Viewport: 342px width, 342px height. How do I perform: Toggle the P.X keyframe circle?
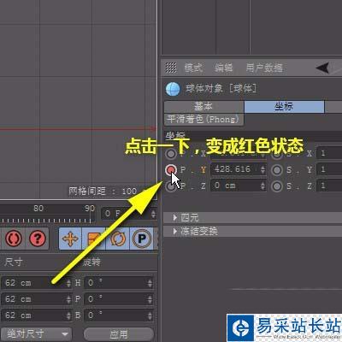point(171,154)
